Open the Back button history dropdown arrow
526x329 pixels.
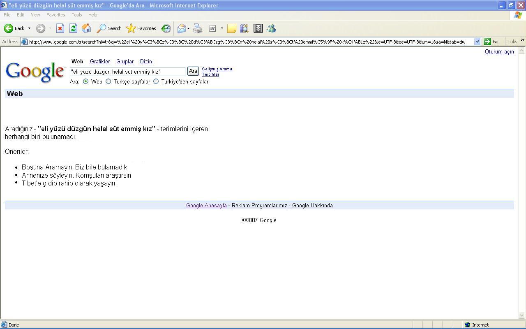[x=29, y=28]
